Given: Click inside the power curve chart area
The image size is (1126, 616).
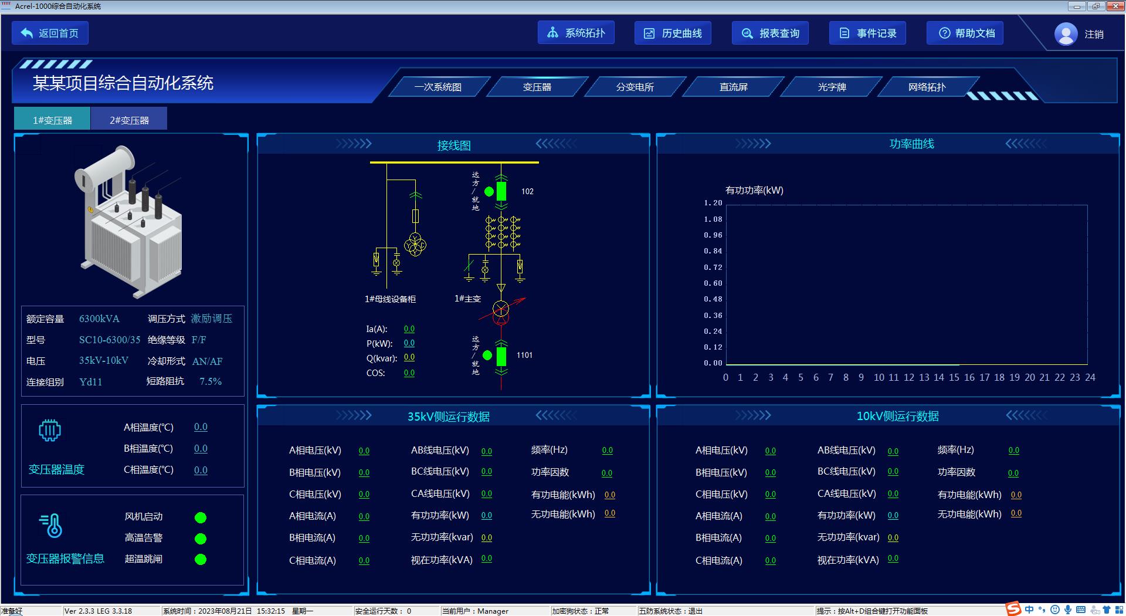Looking at the screenshot, I should [906, 285].
